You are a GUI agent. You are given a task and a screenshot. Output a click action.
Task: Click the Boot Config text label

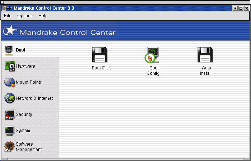tap(153, 70)
